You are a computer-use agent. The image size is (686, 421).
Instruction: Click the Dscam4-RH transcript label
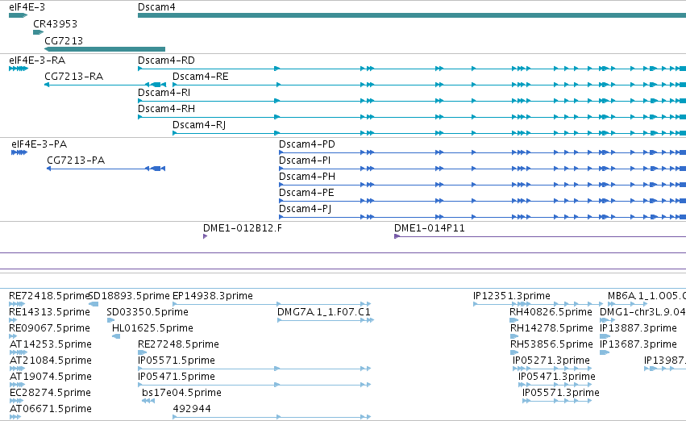pyautogui.click(x=166, y=109)
